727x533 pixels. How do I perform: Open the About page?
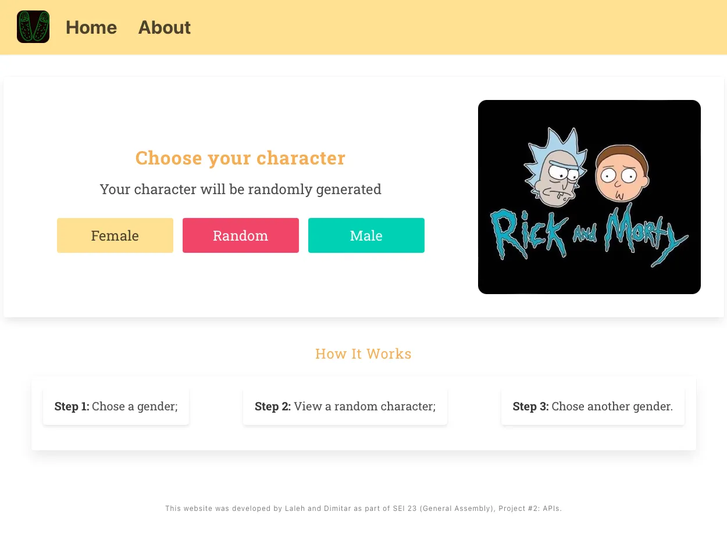[x=164, y=27]
